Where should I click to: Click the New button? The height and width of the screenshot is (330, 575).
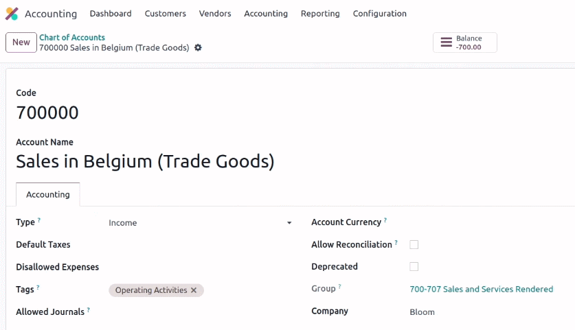coord(21,43)
